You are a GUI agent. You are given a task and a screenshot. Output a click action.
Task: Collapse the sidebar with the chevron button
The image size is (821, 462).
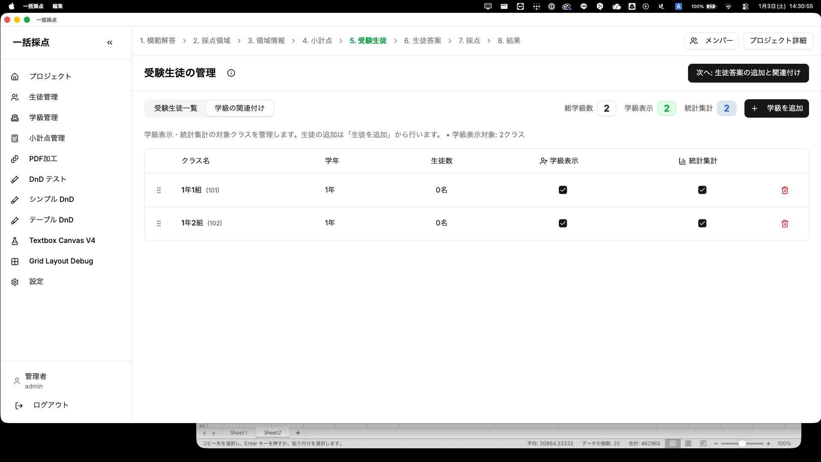(110, 42)
